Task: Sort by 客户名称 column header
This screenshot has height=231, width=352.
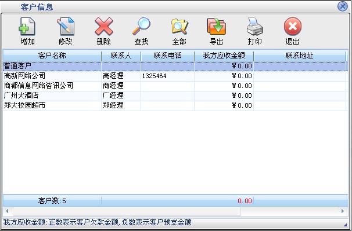Action: pos(52,56)
